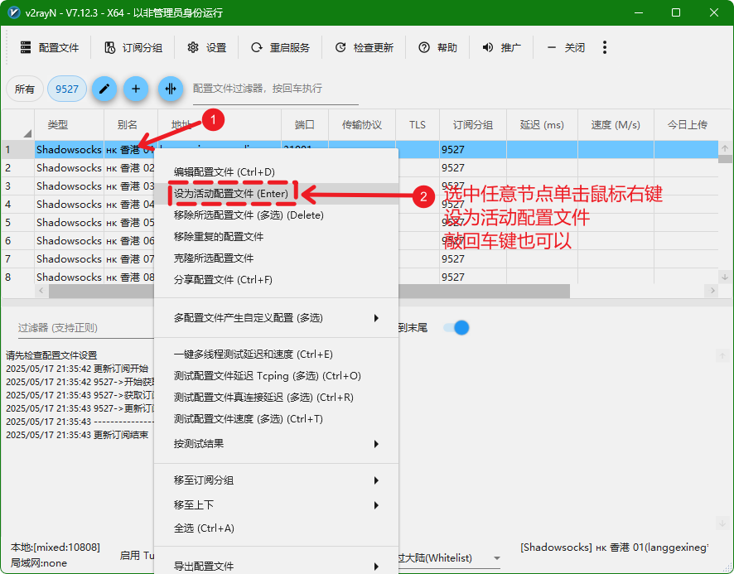Sort by the TLS column header
Screen dimensions: 734x574
pyautogui.click(x=417, y=124)
